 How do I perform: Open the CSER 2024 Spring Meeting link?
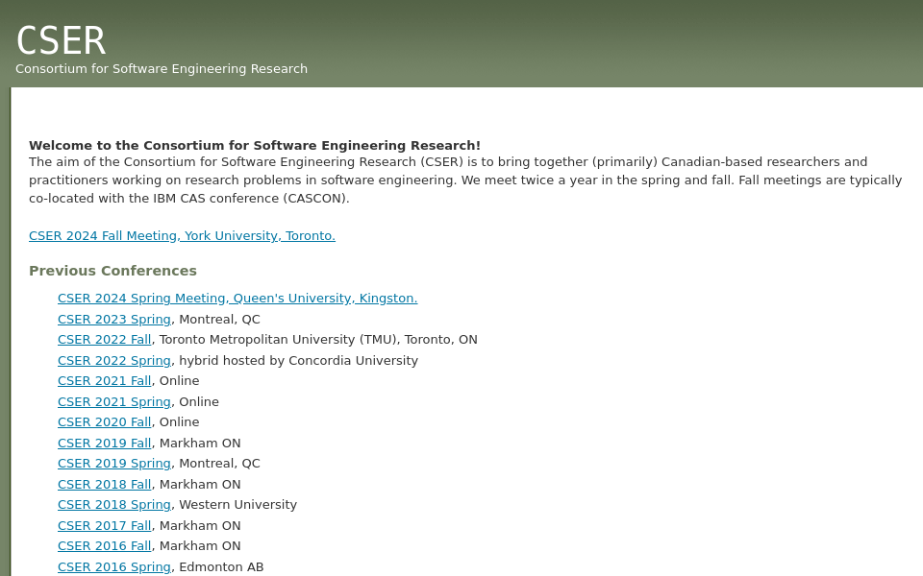pos(237,298)
